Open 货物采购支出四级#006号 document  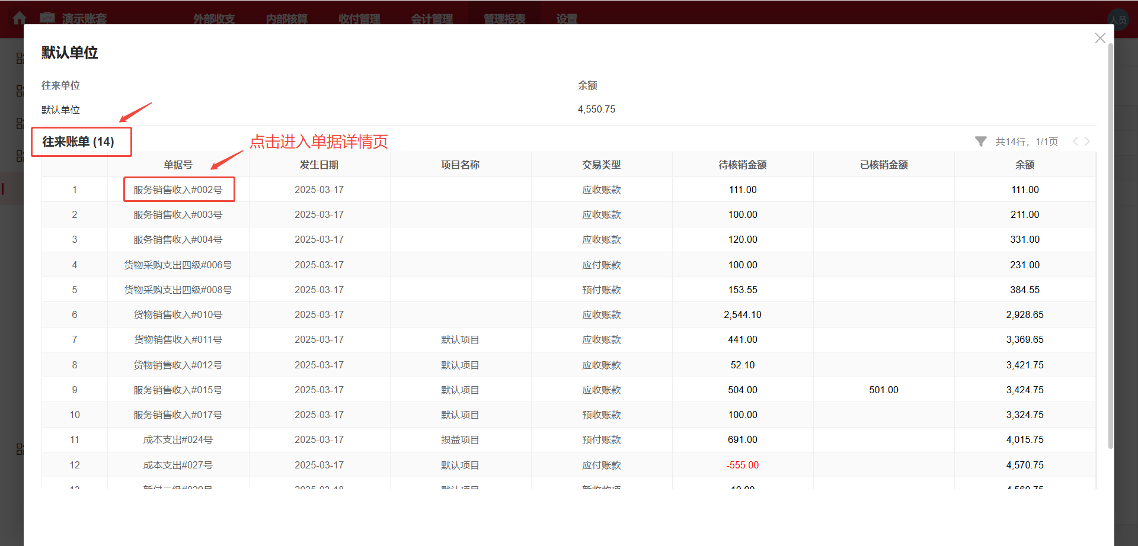point(178,265)
